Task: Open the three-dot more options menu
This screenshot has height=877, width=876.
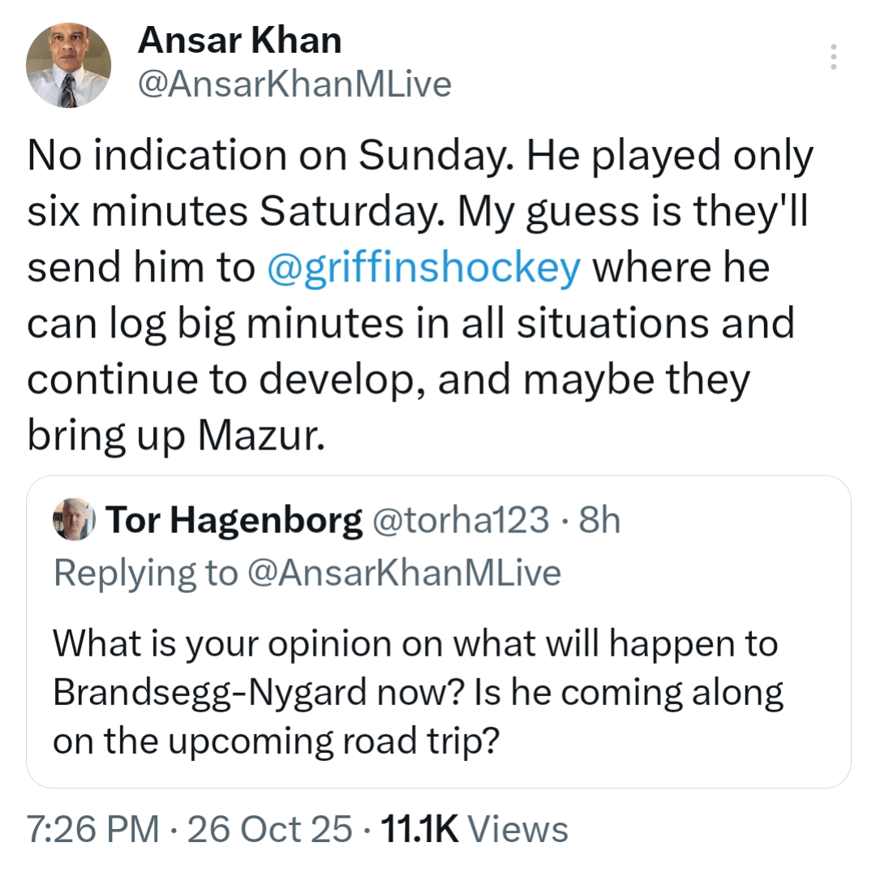Action: click(833, 58)
